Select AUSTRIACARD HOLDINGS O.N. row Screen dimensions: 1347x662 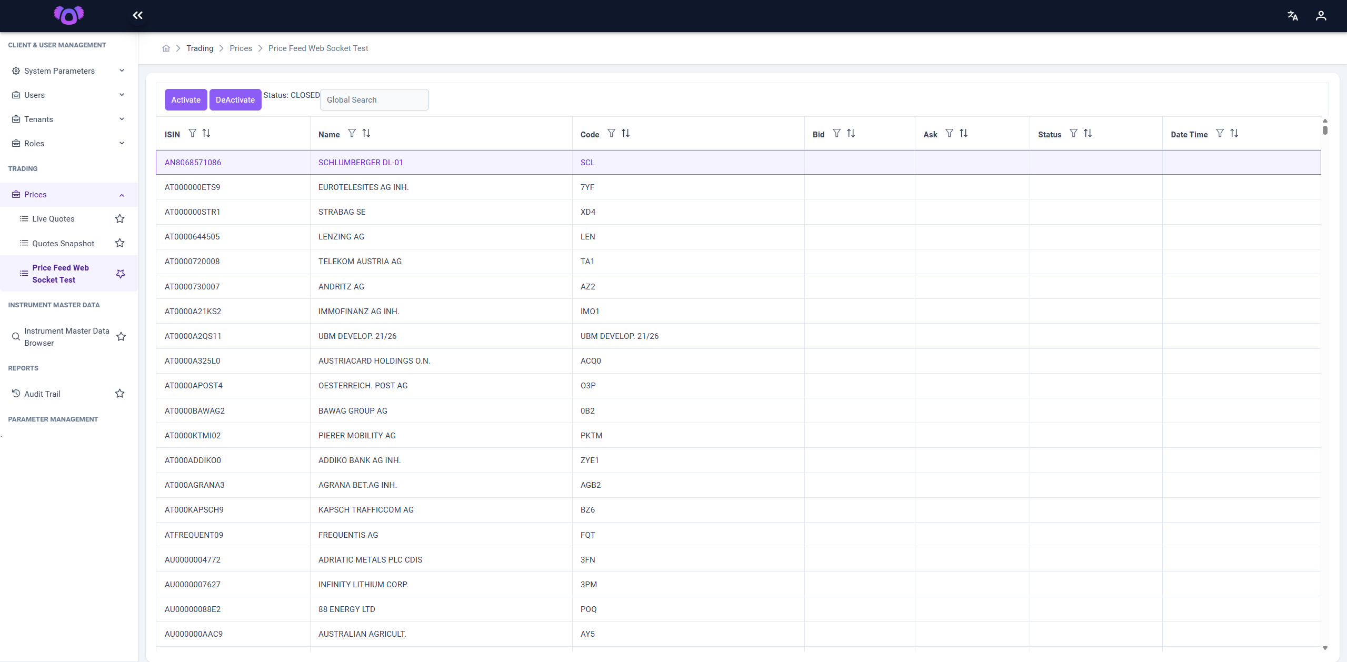point(738,361)
